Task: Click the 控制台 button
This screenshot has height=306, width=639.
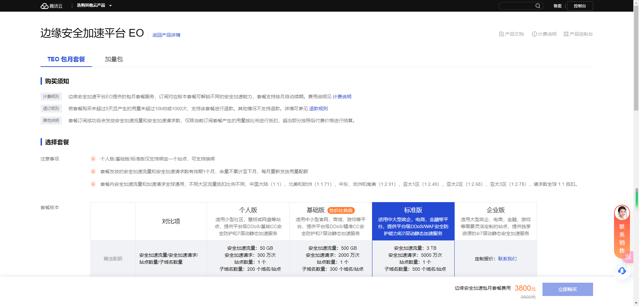Action: pyautogui.click(x=580, y=6)
